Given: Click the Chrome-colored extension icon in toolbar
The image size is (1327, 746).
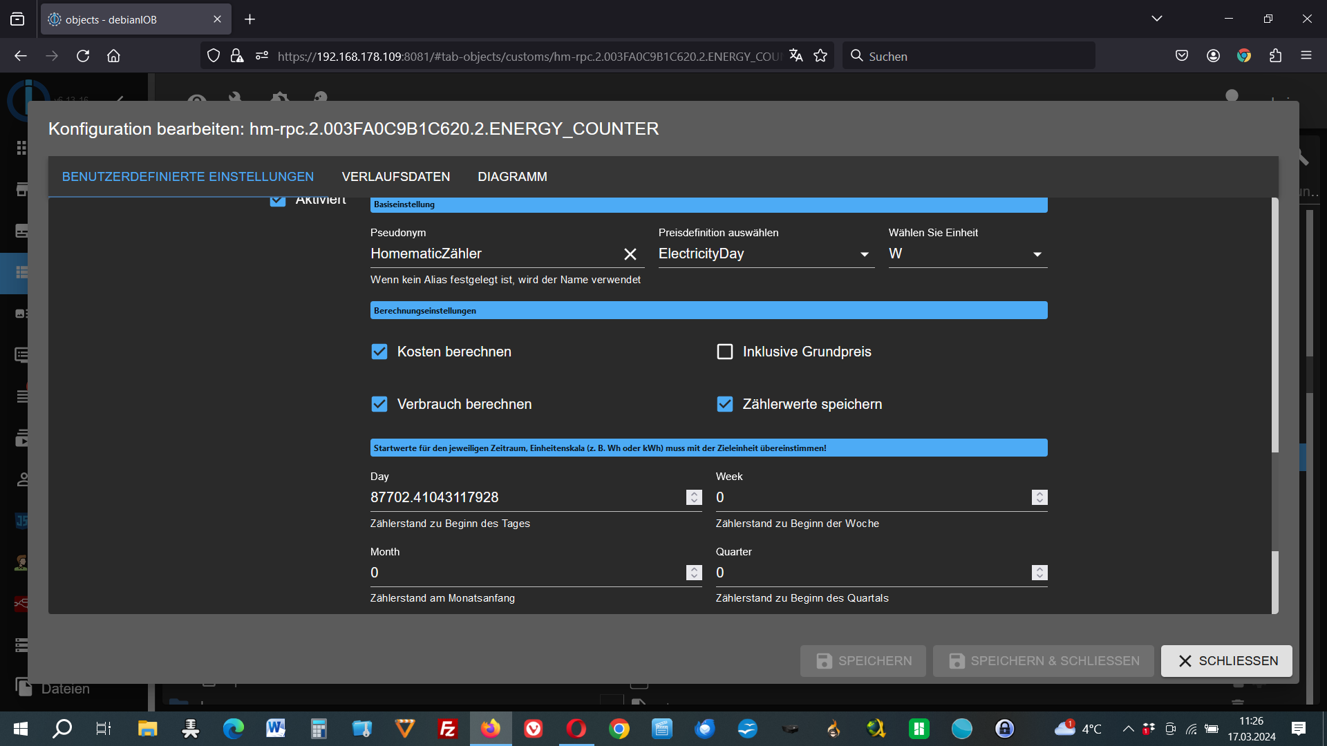Looking at the screenshot, I should point(1244,56).
